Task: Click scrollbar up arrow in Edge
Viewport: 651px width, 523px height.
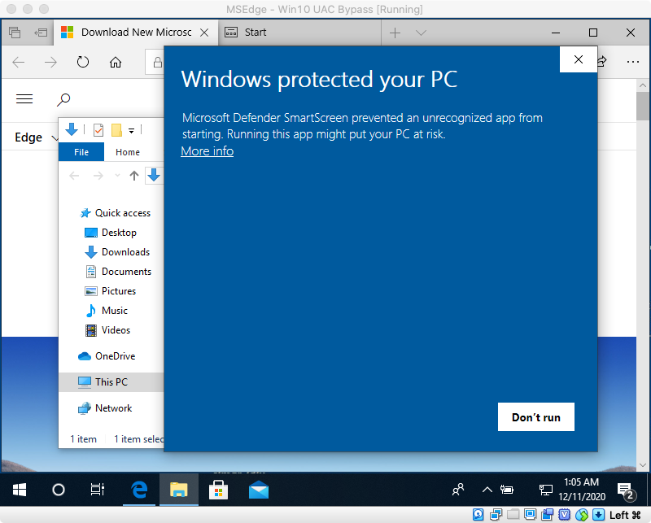Action: click(643, 85)
